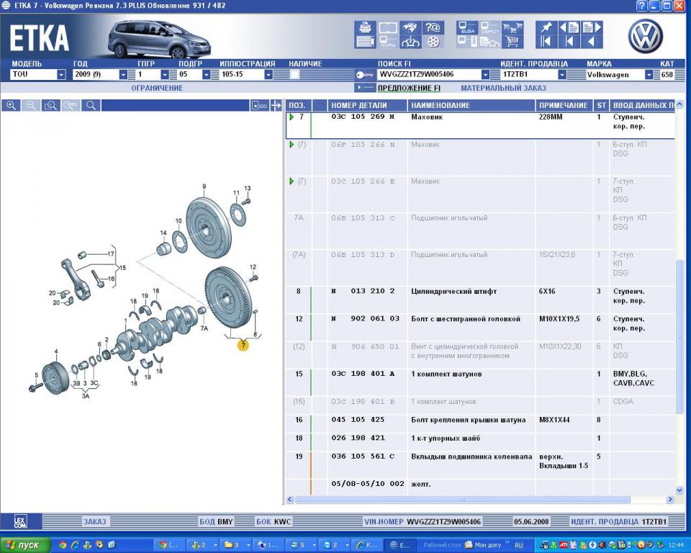Click the ПОЗ. column header

coord(299,105)
